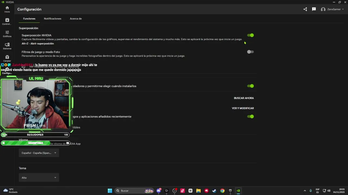Open the Inicio home section

[7, 9]
